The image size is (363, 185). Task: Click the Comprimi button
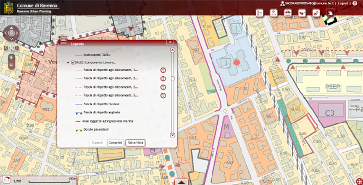pyautogui.click(x=116, y=143)
